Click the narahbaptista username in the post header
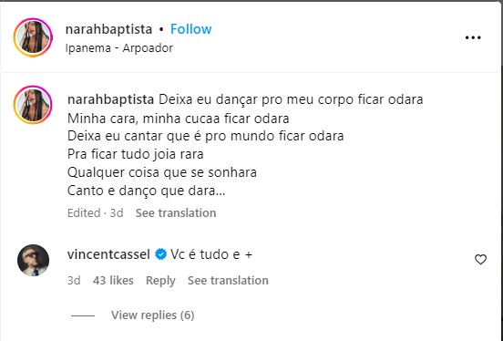503x341 pixels. click(x=108, y=29)
